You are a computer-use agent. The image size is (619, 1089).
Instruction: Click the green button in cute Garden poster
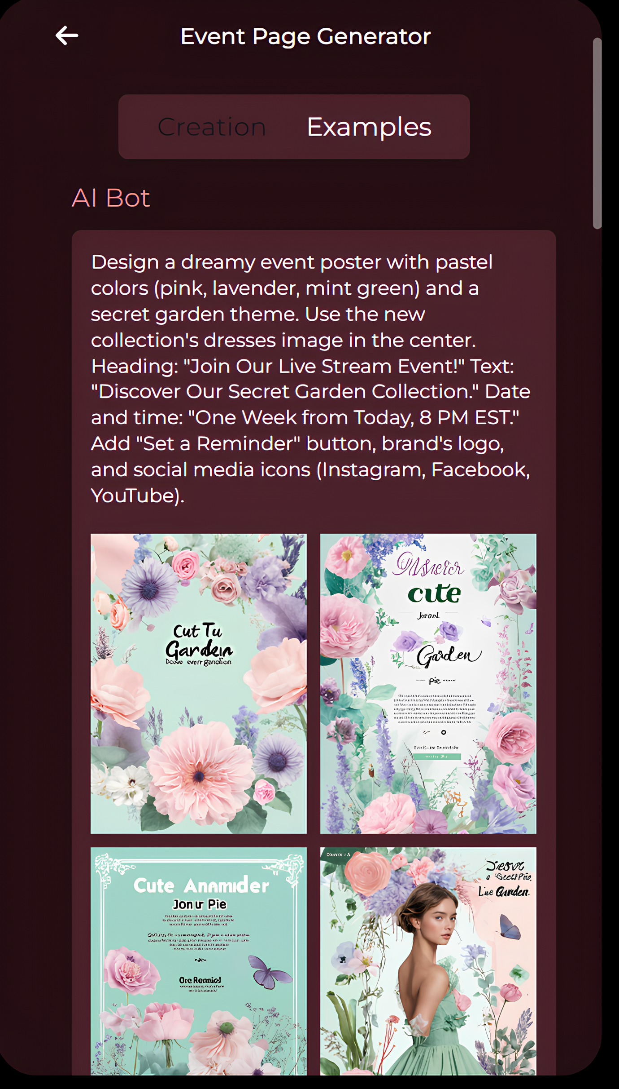(x=436, y=757)
